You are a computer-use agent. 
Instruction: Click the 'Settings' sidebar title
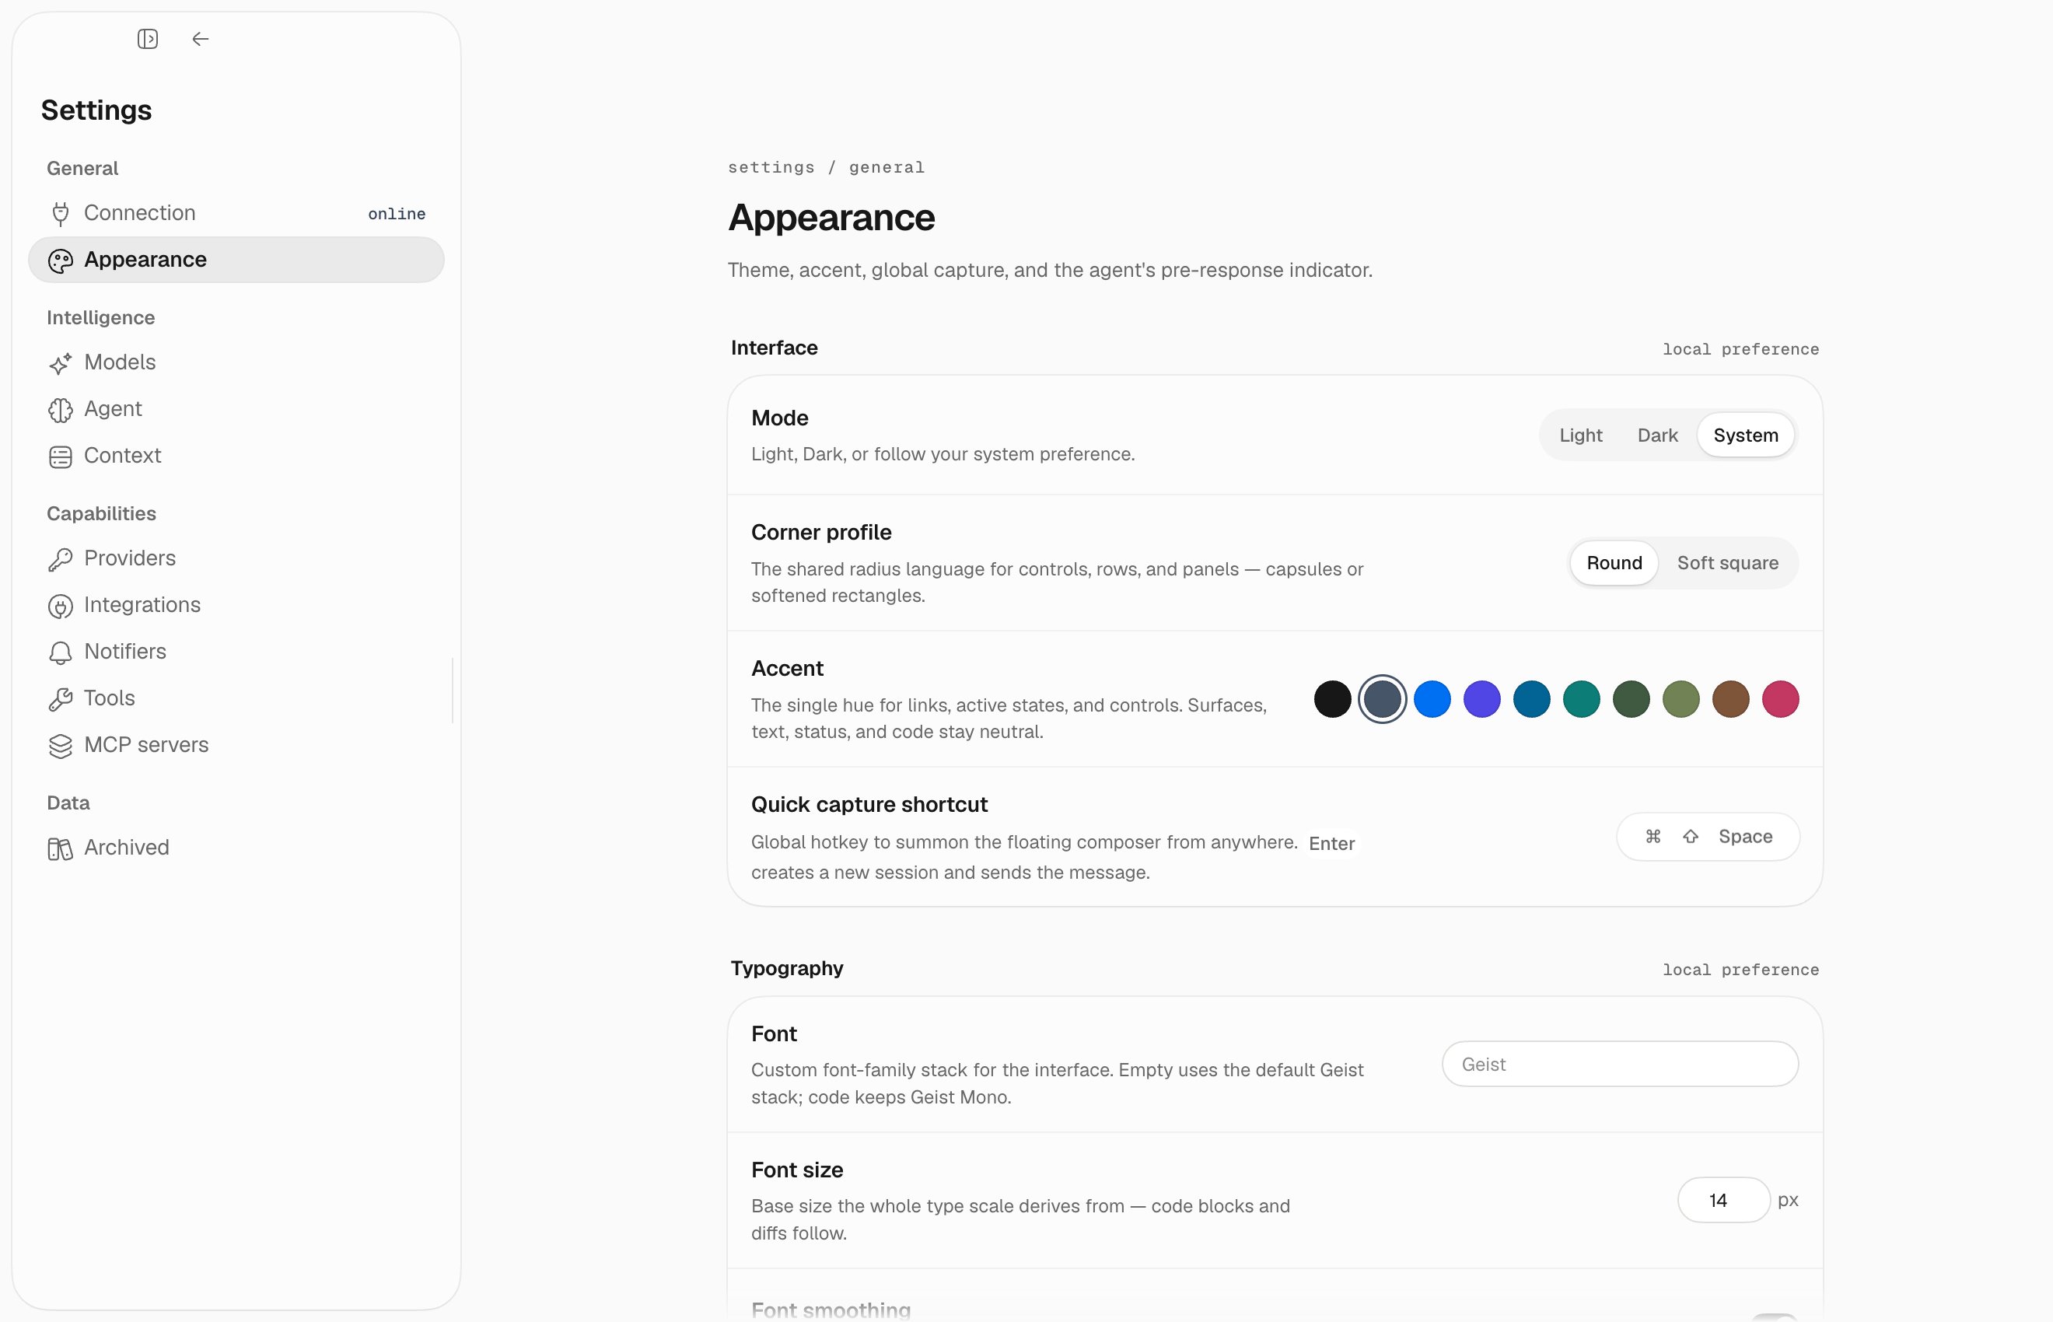click(96, 110)
